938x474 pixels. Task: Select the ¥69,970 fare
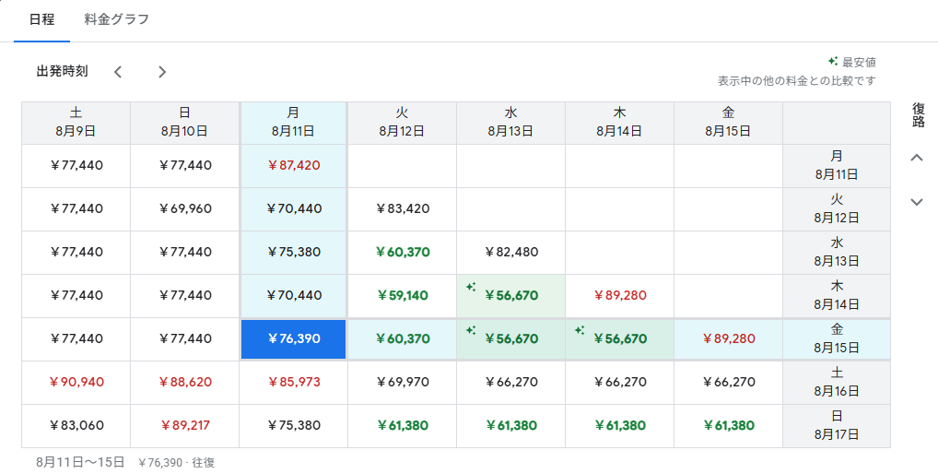pyautogui.click(x=402, y=382)
